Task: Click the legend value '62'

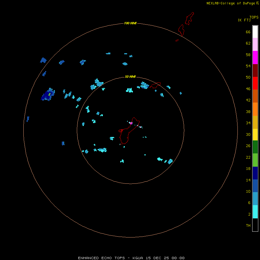Action: (x=248, y=43)
